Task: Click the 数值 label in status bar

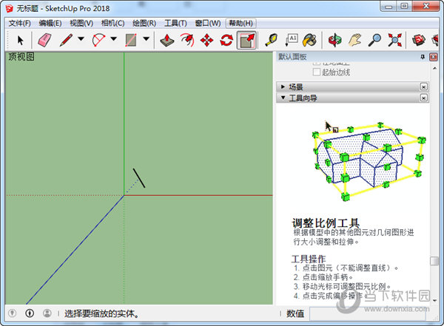Action: point(295,313)
